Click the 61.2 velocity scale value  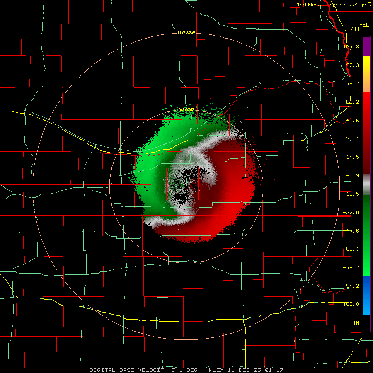coord(353,102)
